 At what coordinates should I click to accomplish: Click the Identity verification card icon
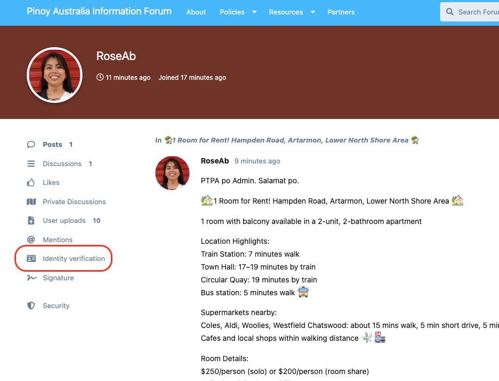[x=31, y=259]
